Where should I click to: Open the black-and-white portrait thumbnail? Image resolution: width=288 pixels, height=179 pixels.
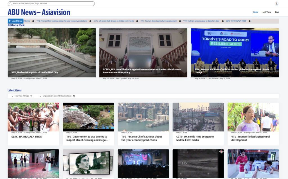[x=88, y=164]
